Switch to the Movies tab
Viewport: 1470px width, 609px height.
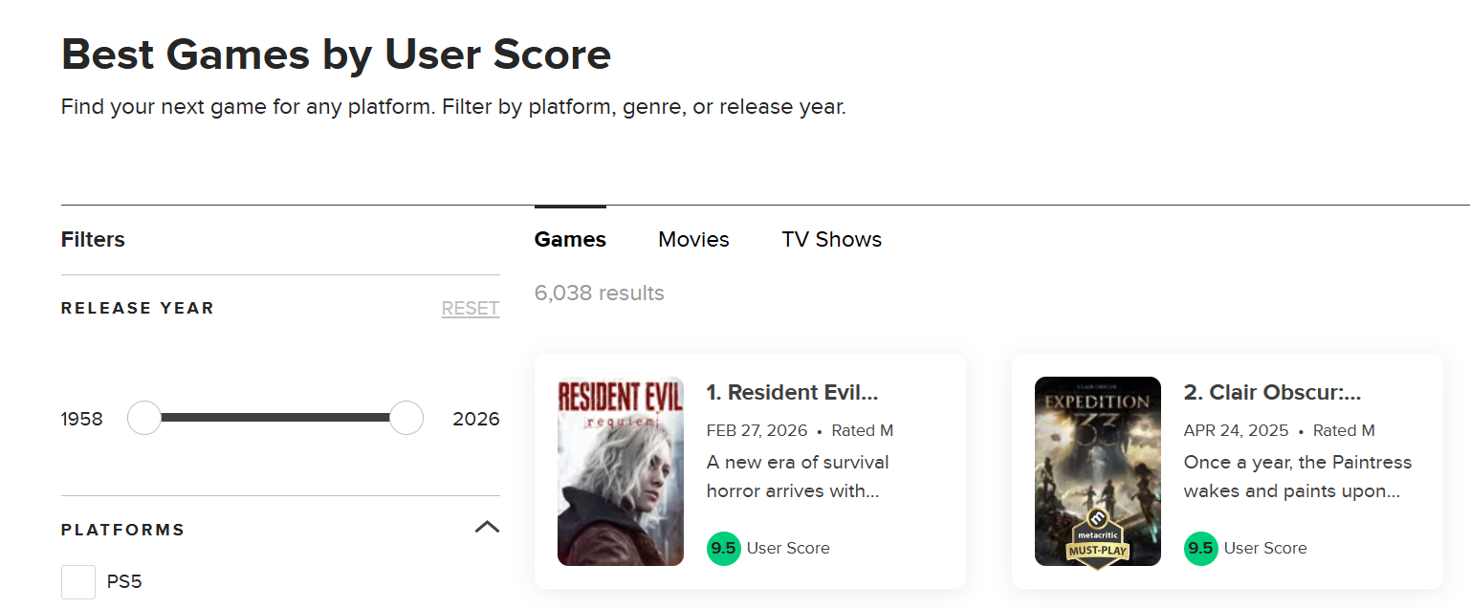(693, 240)
